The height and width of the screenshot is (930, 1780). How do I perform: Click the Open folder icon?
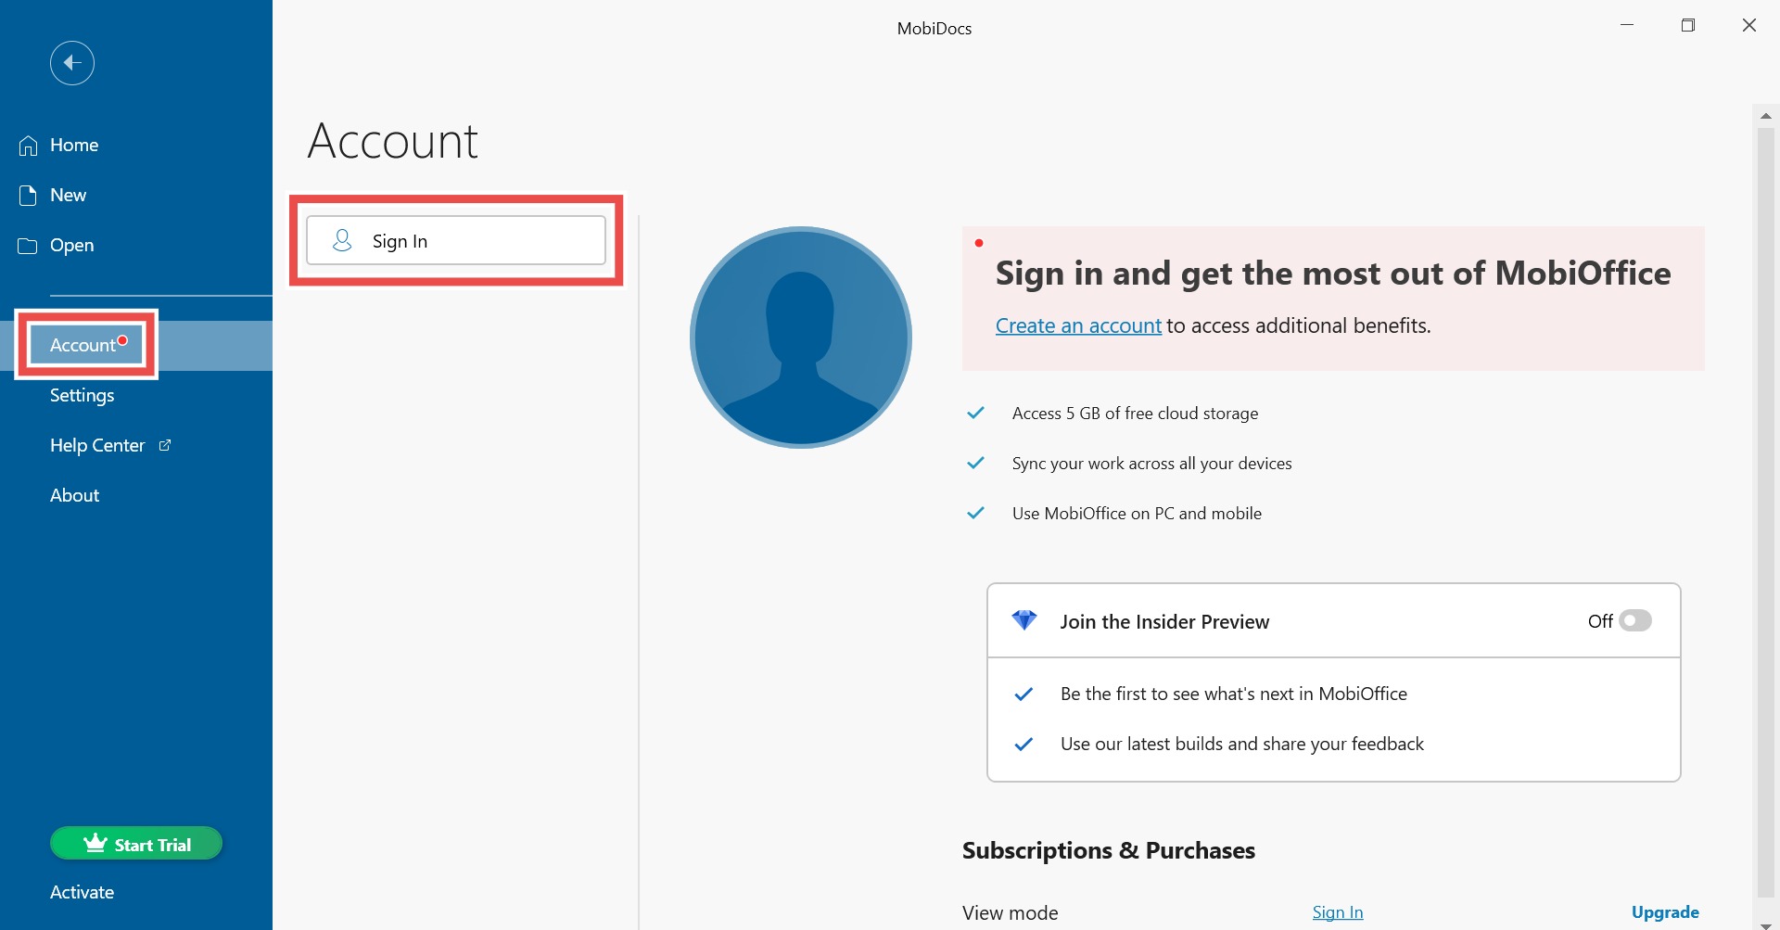click(x=28, y=246)
